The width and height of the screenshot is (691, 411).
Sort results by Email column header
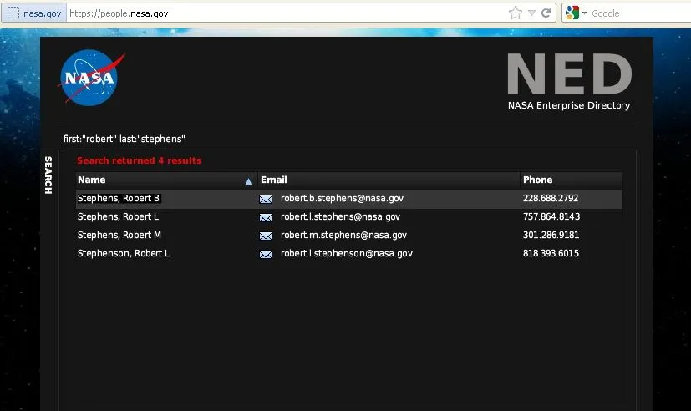tap(273, 180)
